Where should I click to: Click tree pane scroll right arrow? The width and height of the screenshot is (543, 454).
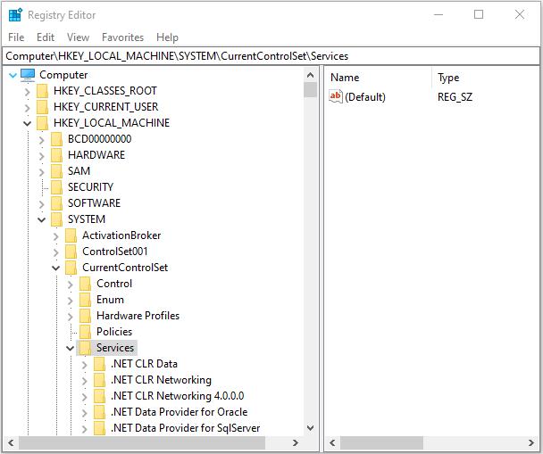tap(295, 442)
